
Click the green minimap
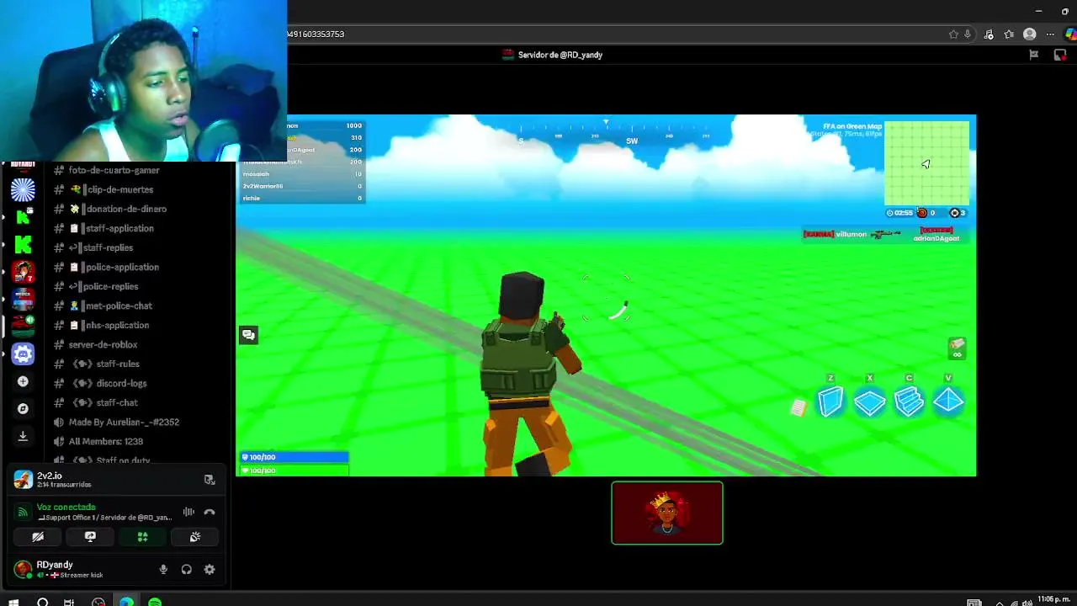point(926,163)
